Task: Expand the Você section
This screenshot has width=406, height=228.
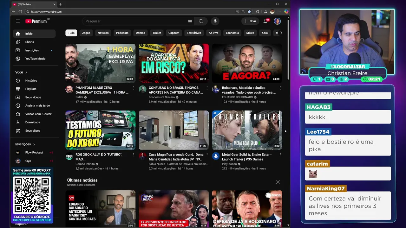Action: [x=21, y=72]
